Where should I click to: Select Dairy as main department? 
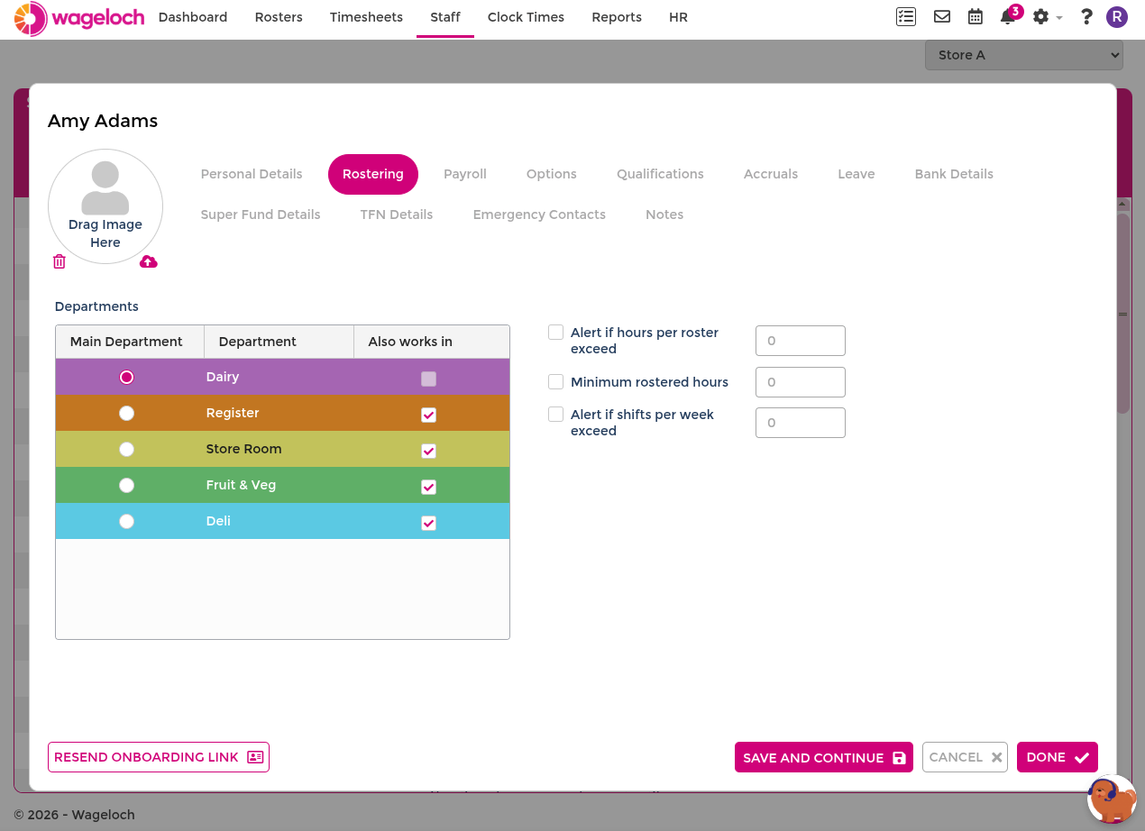[127, 377]
